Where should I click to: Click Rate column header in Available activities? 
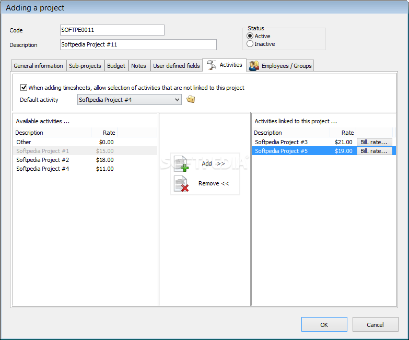click(x=104, y=133)
